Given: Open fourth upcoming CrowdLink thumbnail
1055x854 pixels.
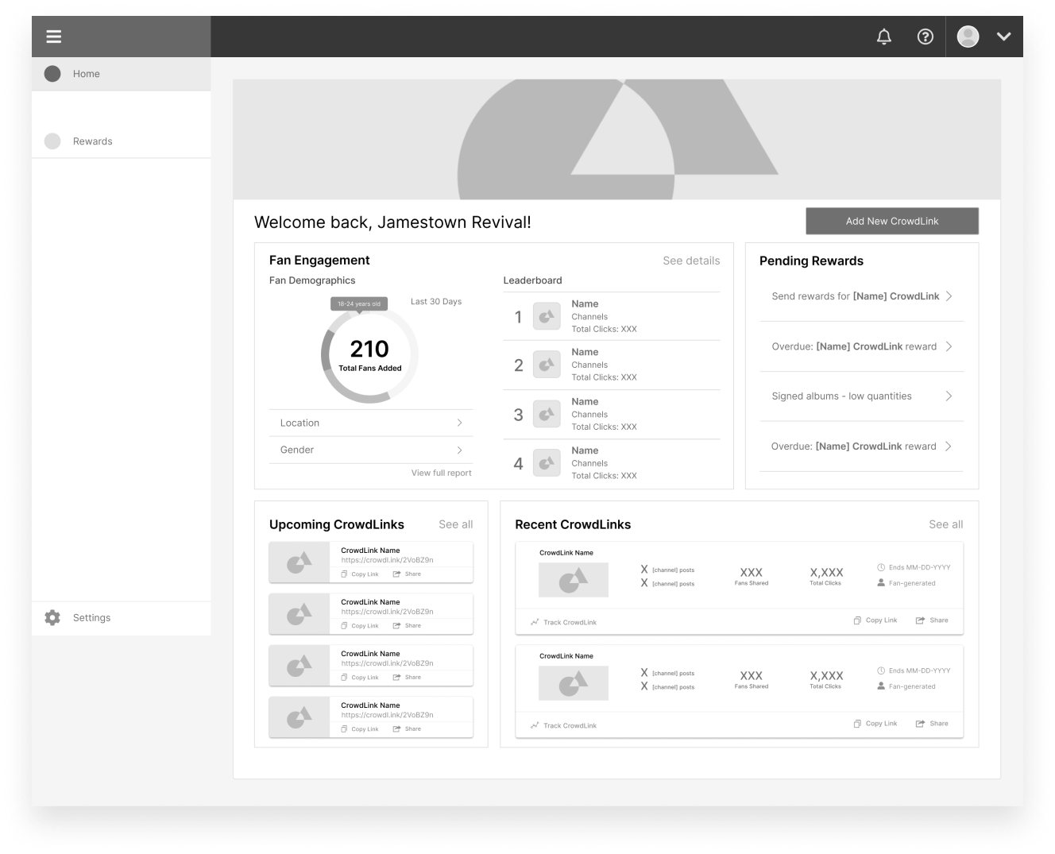Looking at the screenshot, I should [x=299, y=717].
